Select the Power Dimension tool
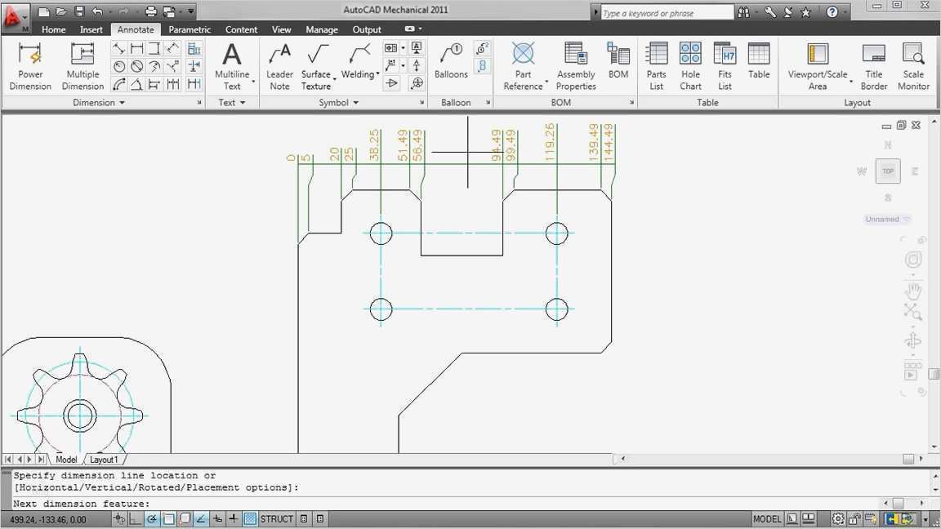 tap(30, 66)
